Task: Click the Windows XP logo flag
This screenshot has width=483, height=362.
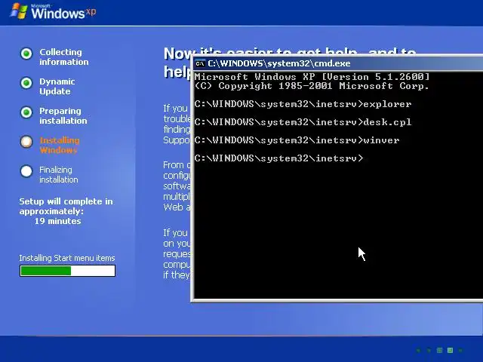Action: pos(18,11)
